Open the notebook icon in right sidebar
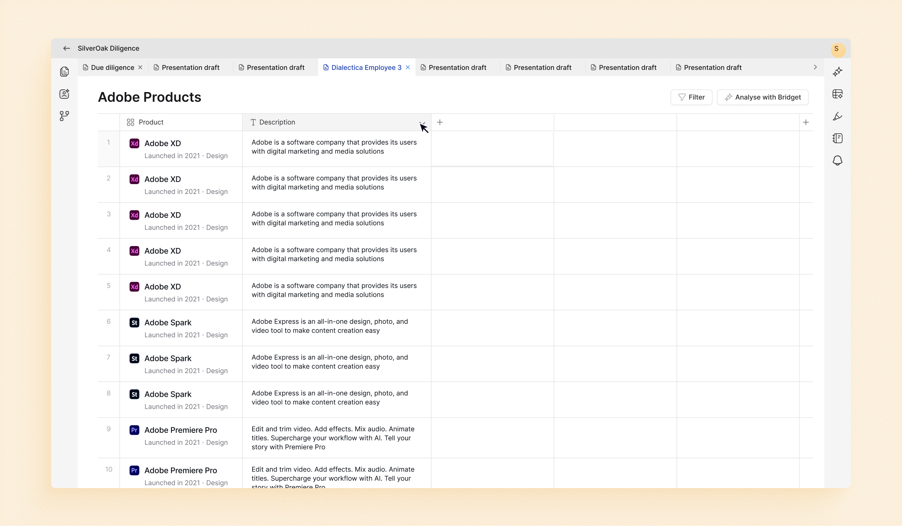 tap(837, 138)
